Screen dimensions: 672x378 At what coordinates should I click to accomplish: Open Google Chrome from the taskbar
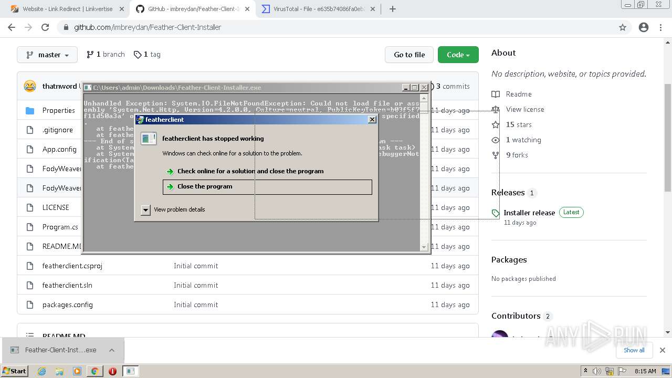[94, 371]
